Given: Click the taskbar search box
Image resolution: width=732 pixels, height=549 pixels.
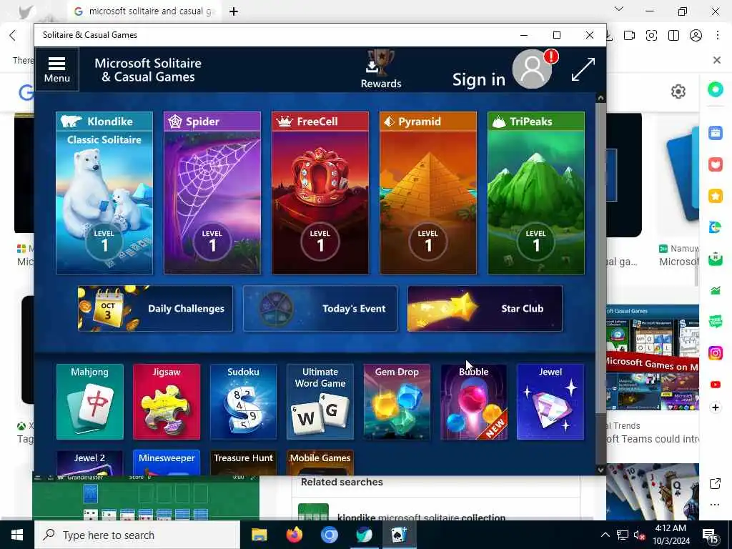Looking at the screenshot, I should (137, 535).
